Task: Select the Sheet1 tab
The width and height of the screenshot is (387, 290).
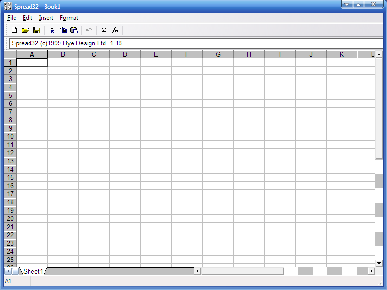Action: click(x=33, y=271)
